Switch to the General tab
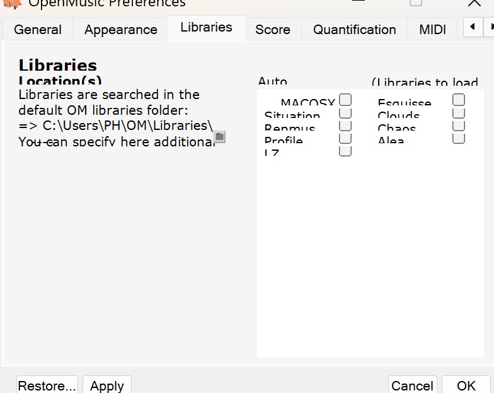The image size is (494, 393). pyautogui.click(x=38, y=30)
